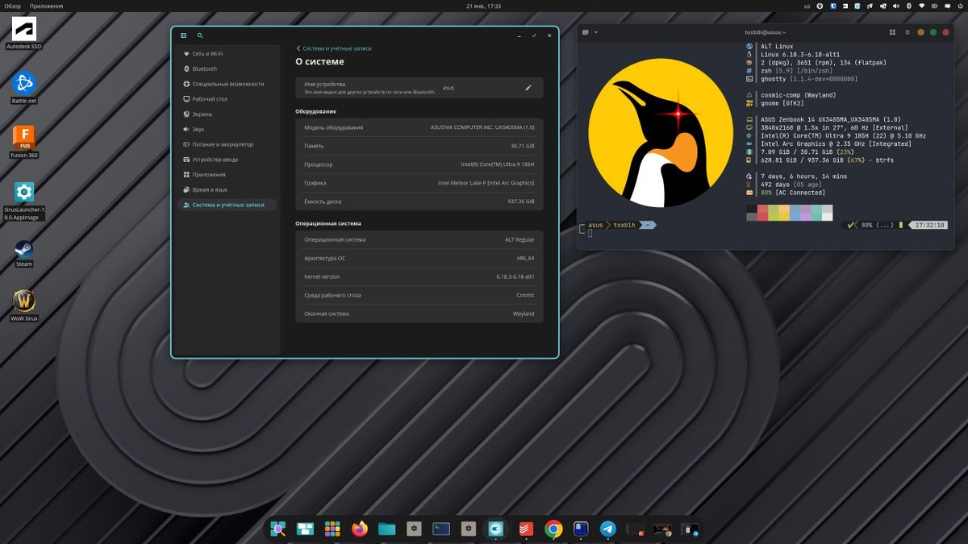The width and height of the screenshot is (968, 544).
Task: Click the battery indicator in the top panel
Action: pyautogui.click(x=934, y=6)
